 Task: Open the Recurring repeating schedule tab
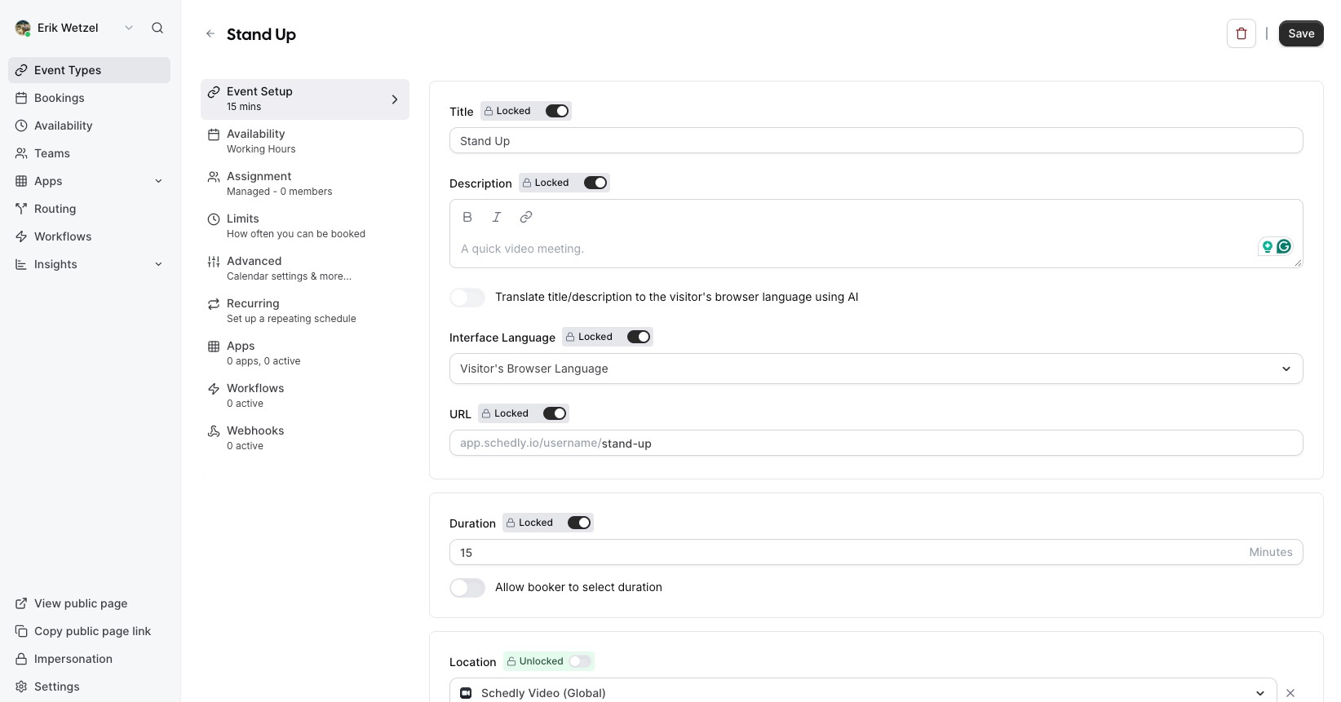tap(305, 311)
